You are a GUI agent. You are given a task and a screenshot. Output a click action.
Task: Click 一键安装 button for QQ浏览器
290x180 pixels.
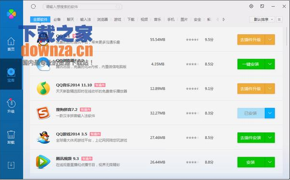click(x=251, y=64)
